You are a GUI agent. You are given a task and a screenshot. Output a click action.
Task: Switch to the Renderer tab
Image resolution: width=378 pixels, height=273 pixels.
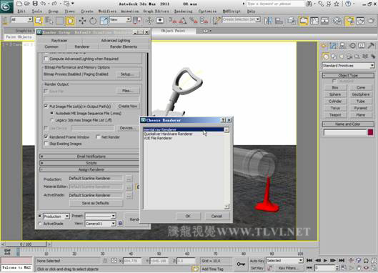(x=82, y=46)
